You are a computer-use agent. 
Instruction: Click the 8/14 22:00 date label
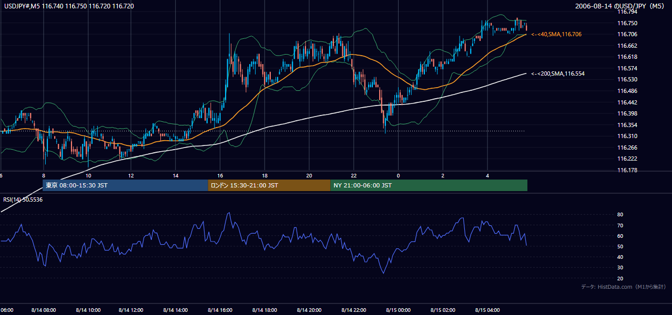click(353, 310)
